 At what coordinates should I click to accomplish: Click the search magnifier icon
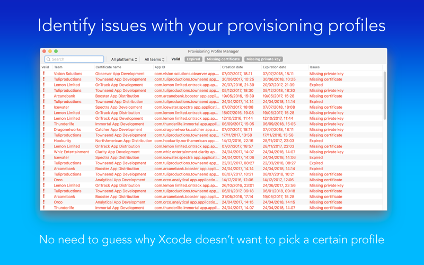pyautogui.click(x=48, y=59)
